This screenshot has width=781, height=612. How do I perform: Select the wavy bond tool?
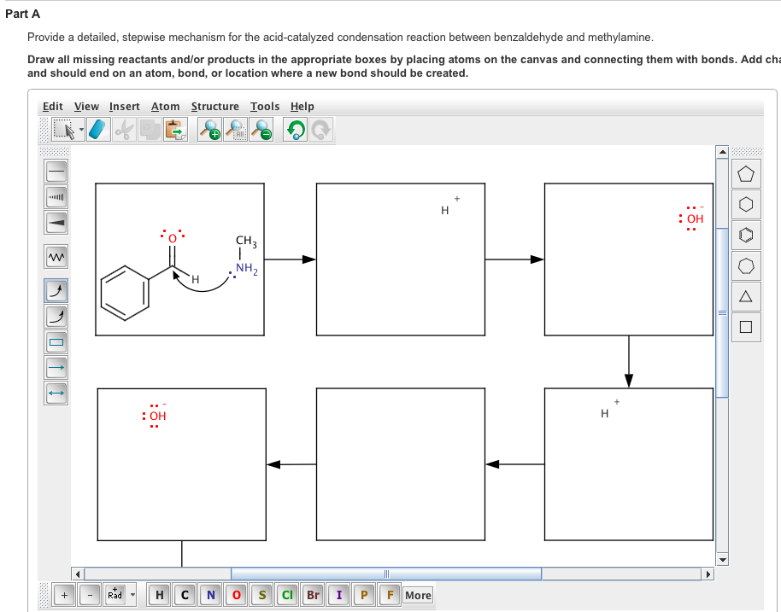tap(56, 256)
